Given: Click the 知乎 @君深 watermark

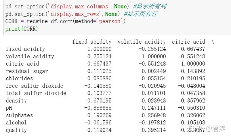Looking at the screenshot, I should coord(211,129).
